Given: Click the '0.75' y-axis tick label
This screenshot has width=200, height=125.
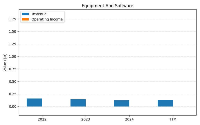Looking at the screenshot, I should pos(12,69).
